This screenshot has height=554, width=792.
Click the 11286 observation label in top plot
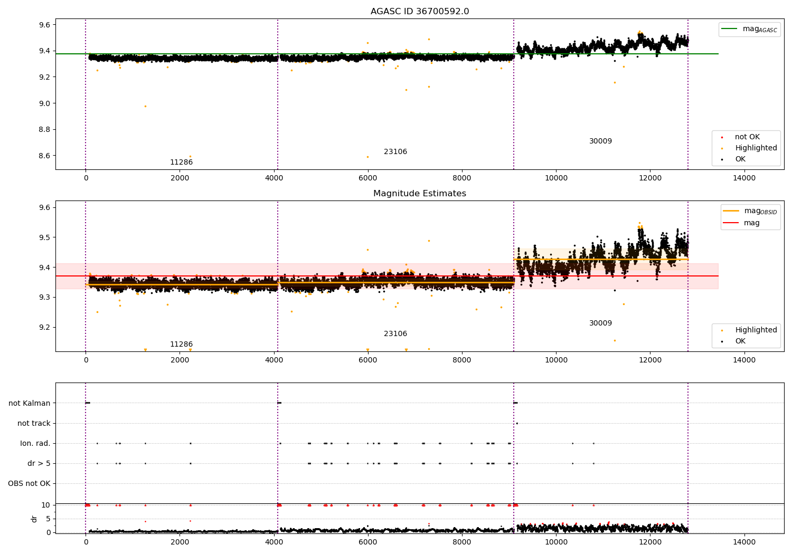coord(181,163)
